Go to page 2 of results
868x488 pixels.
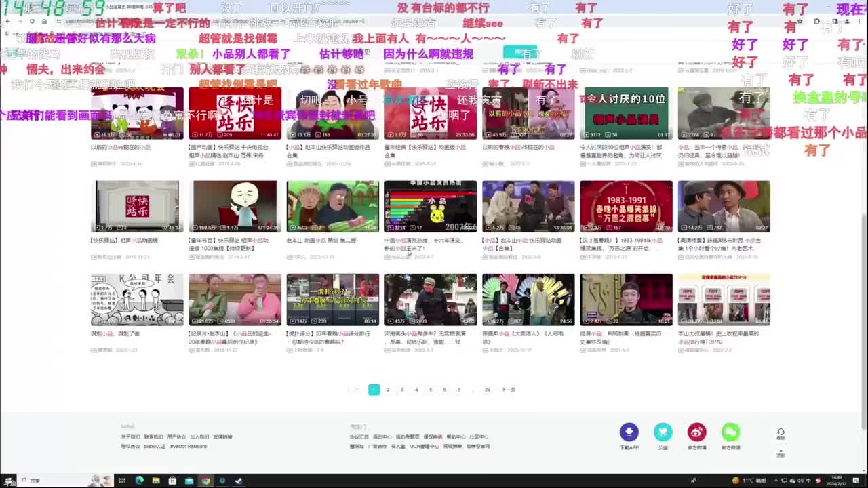click(x=388, y=390)
